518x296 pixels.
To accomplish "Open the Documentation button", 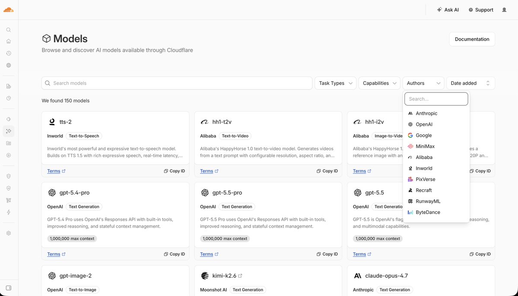I will [472, 39].
